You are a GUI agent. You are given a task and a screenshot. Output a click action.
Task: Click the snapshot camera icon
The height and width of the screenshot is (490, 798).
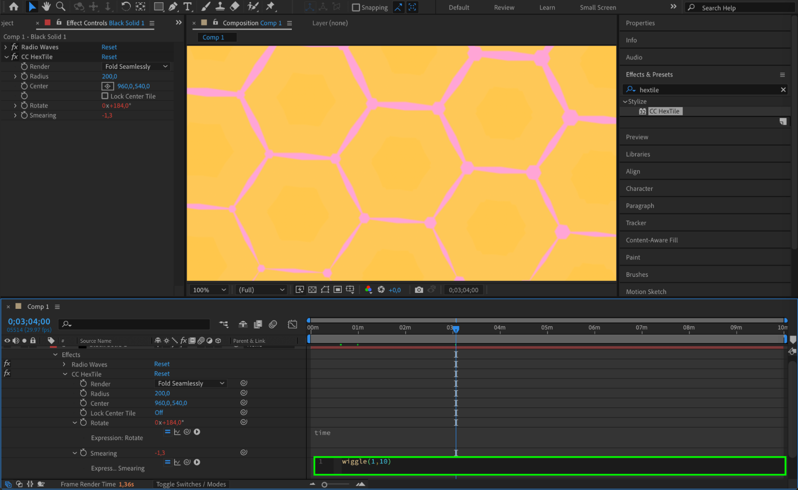point(418,290)
